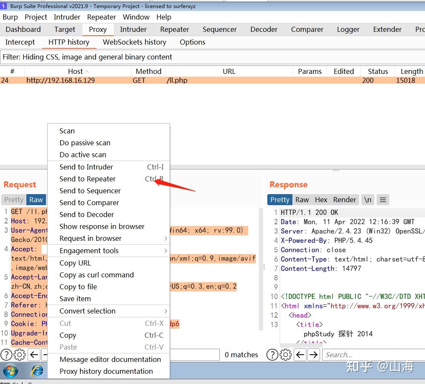Switch to WebSockets history tab

(x=134, y=42)
